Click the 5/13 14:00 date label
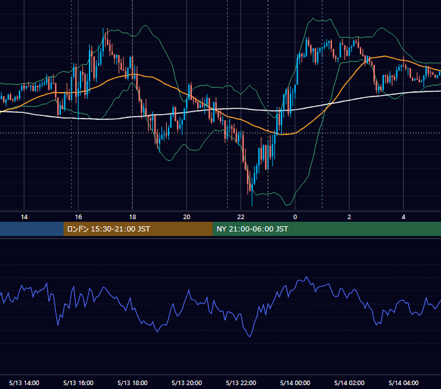This screenshot has height=389, width=441. [24, 383]
